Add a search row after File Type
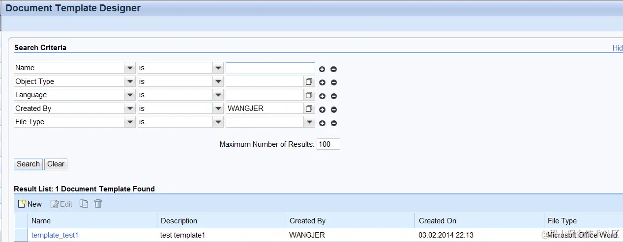The height and width of the screenshot is (242, 623). click(322, 123)
